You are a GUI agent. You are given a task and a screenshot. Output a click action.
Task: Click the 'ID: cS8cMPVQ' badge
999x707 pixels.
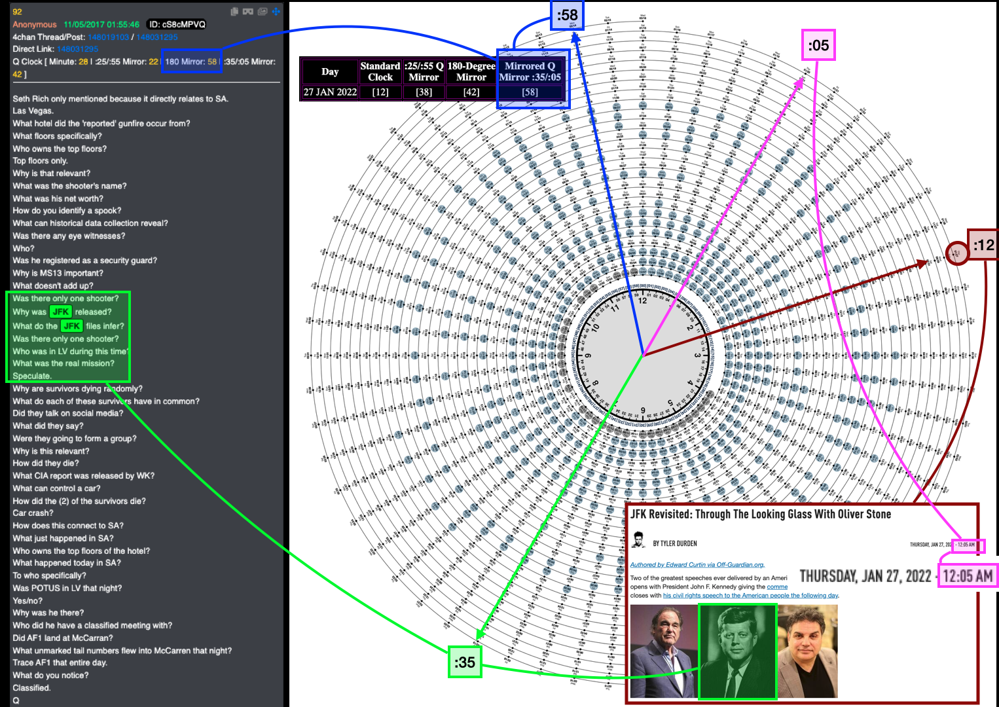pos(177,24)
